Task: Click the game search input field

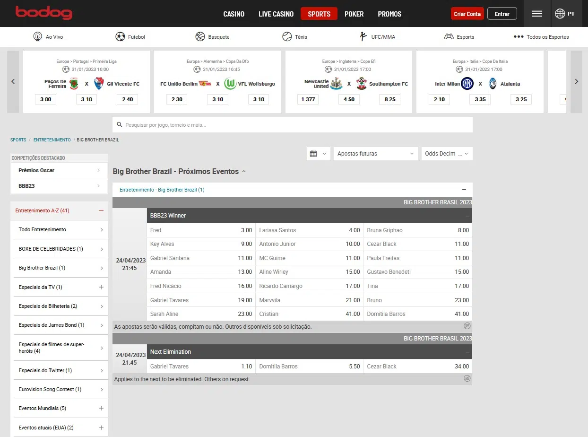Action: pyautogui.click(x=293, y=125)
